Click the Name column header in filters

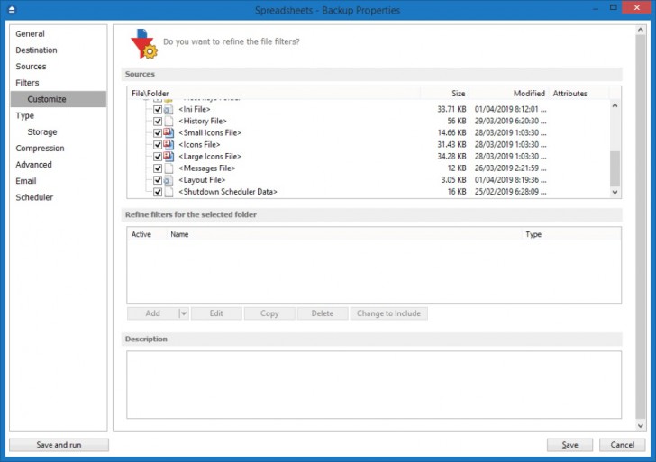[344, 234]
